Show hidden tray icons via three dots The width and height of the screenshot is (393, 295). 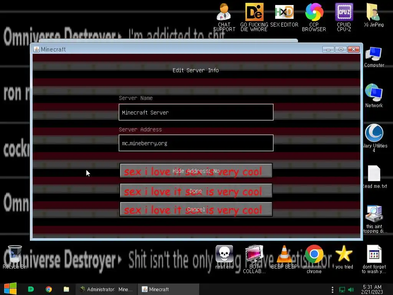pyautogui.click(x=332, y=290)
